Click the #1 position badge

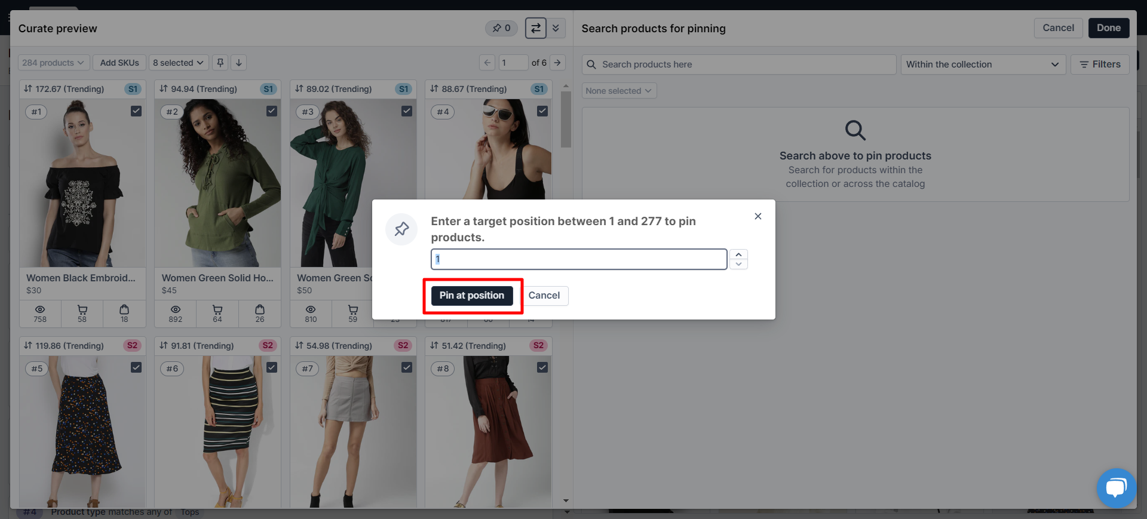[36, 112]
